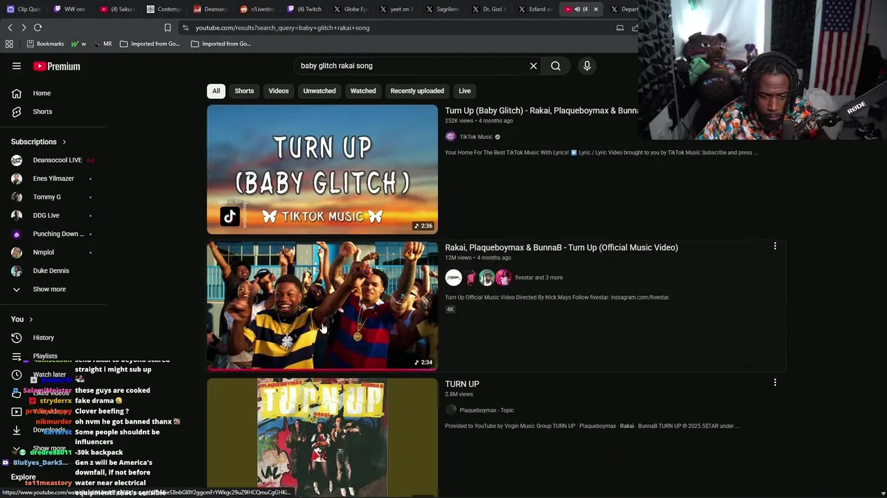
Task: Clear the search box with the X icon
Action: (x=534, y=66)
